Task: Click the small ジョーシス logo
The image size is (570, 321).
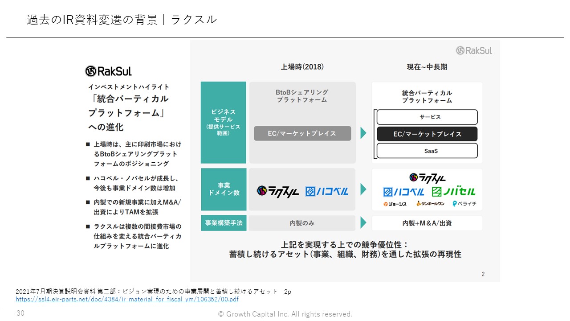Action: pos(395,204)
